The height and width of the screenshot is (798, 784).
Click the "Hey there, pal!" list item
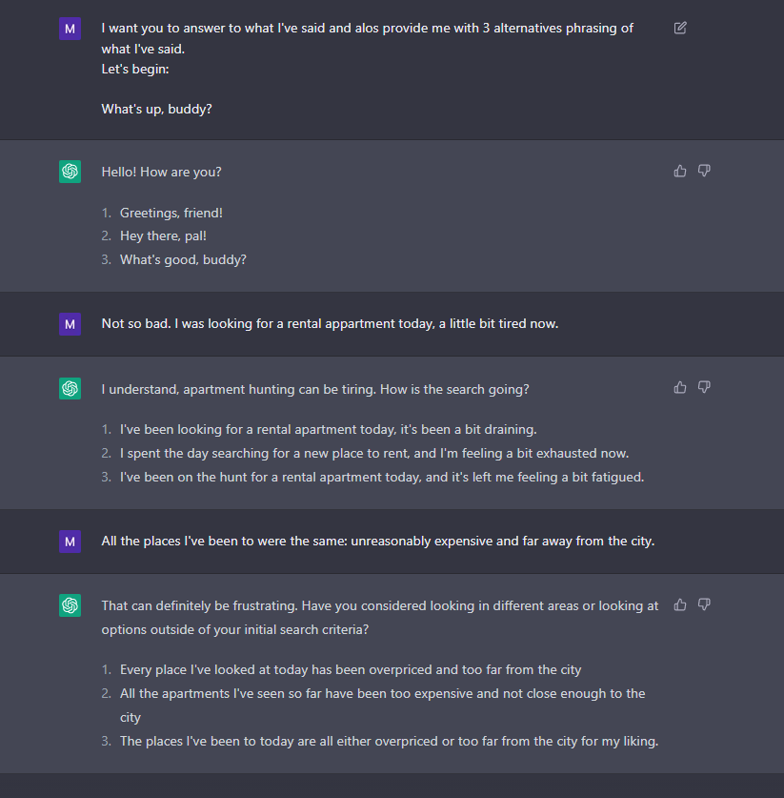[x=163, y=236]
